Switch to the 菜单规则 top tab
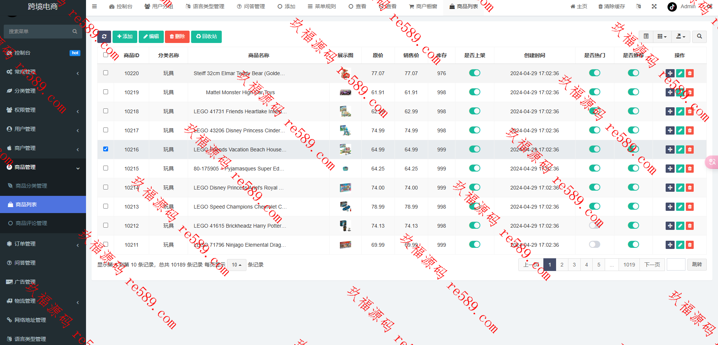 [x=322, y=6]
